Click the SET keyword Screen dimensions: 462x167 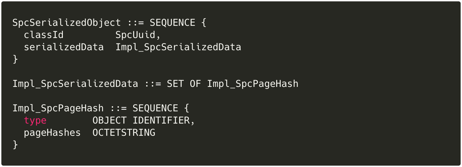click(175, 83)
